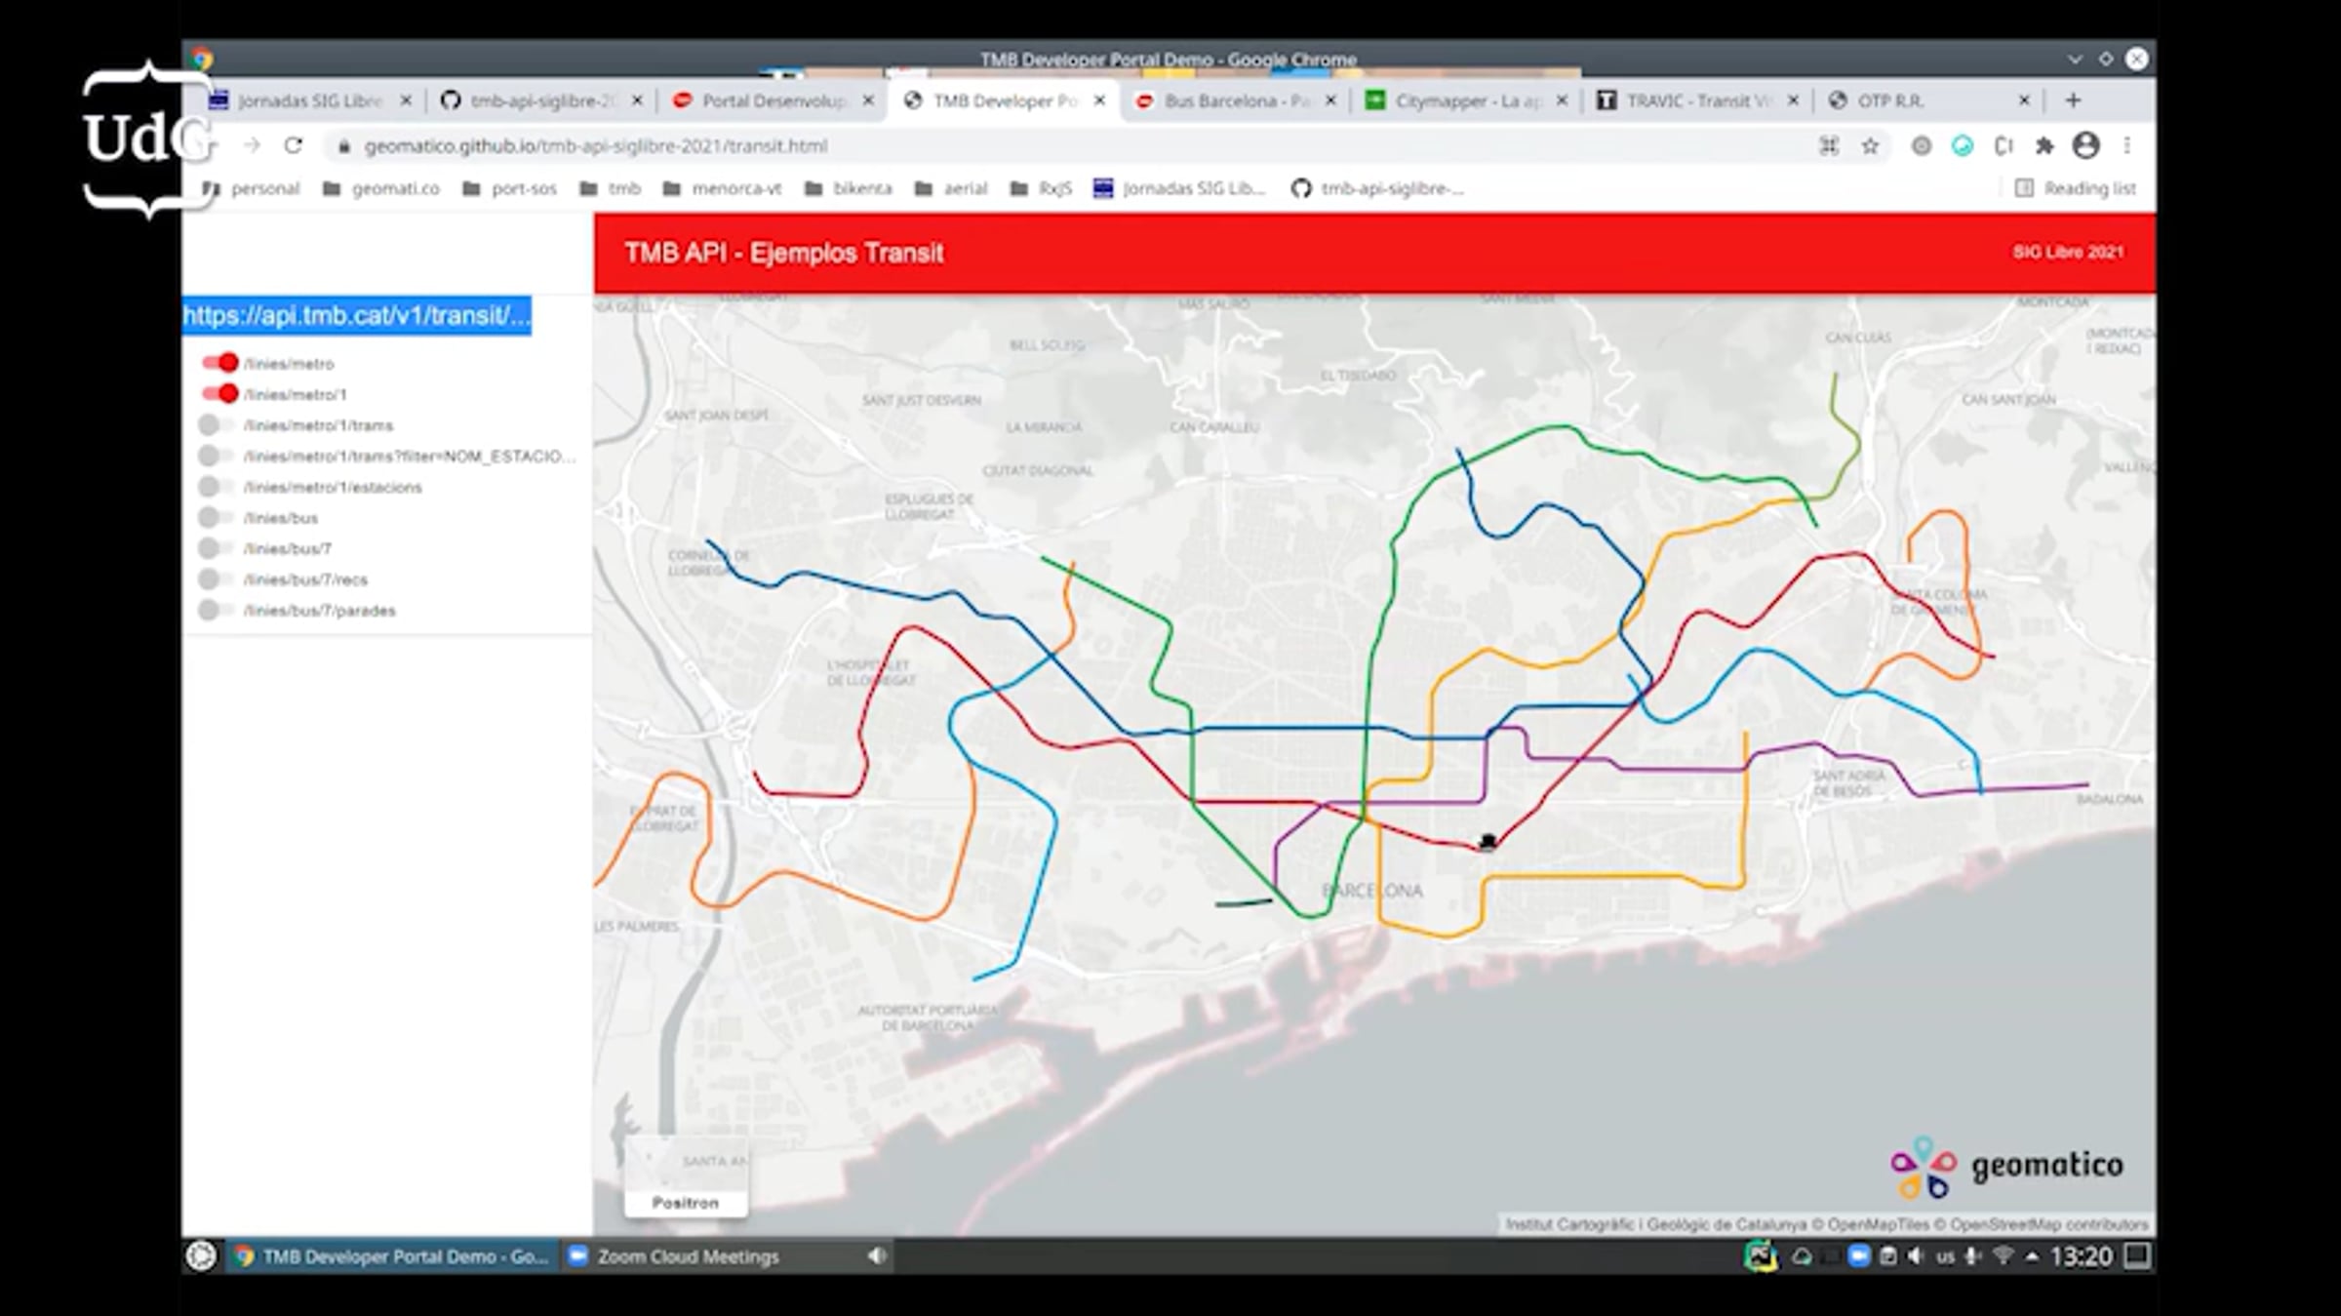The image size is (2341, 1316).
Task: Reload the page with the refresh icon
Action: (x=293, y=146)
